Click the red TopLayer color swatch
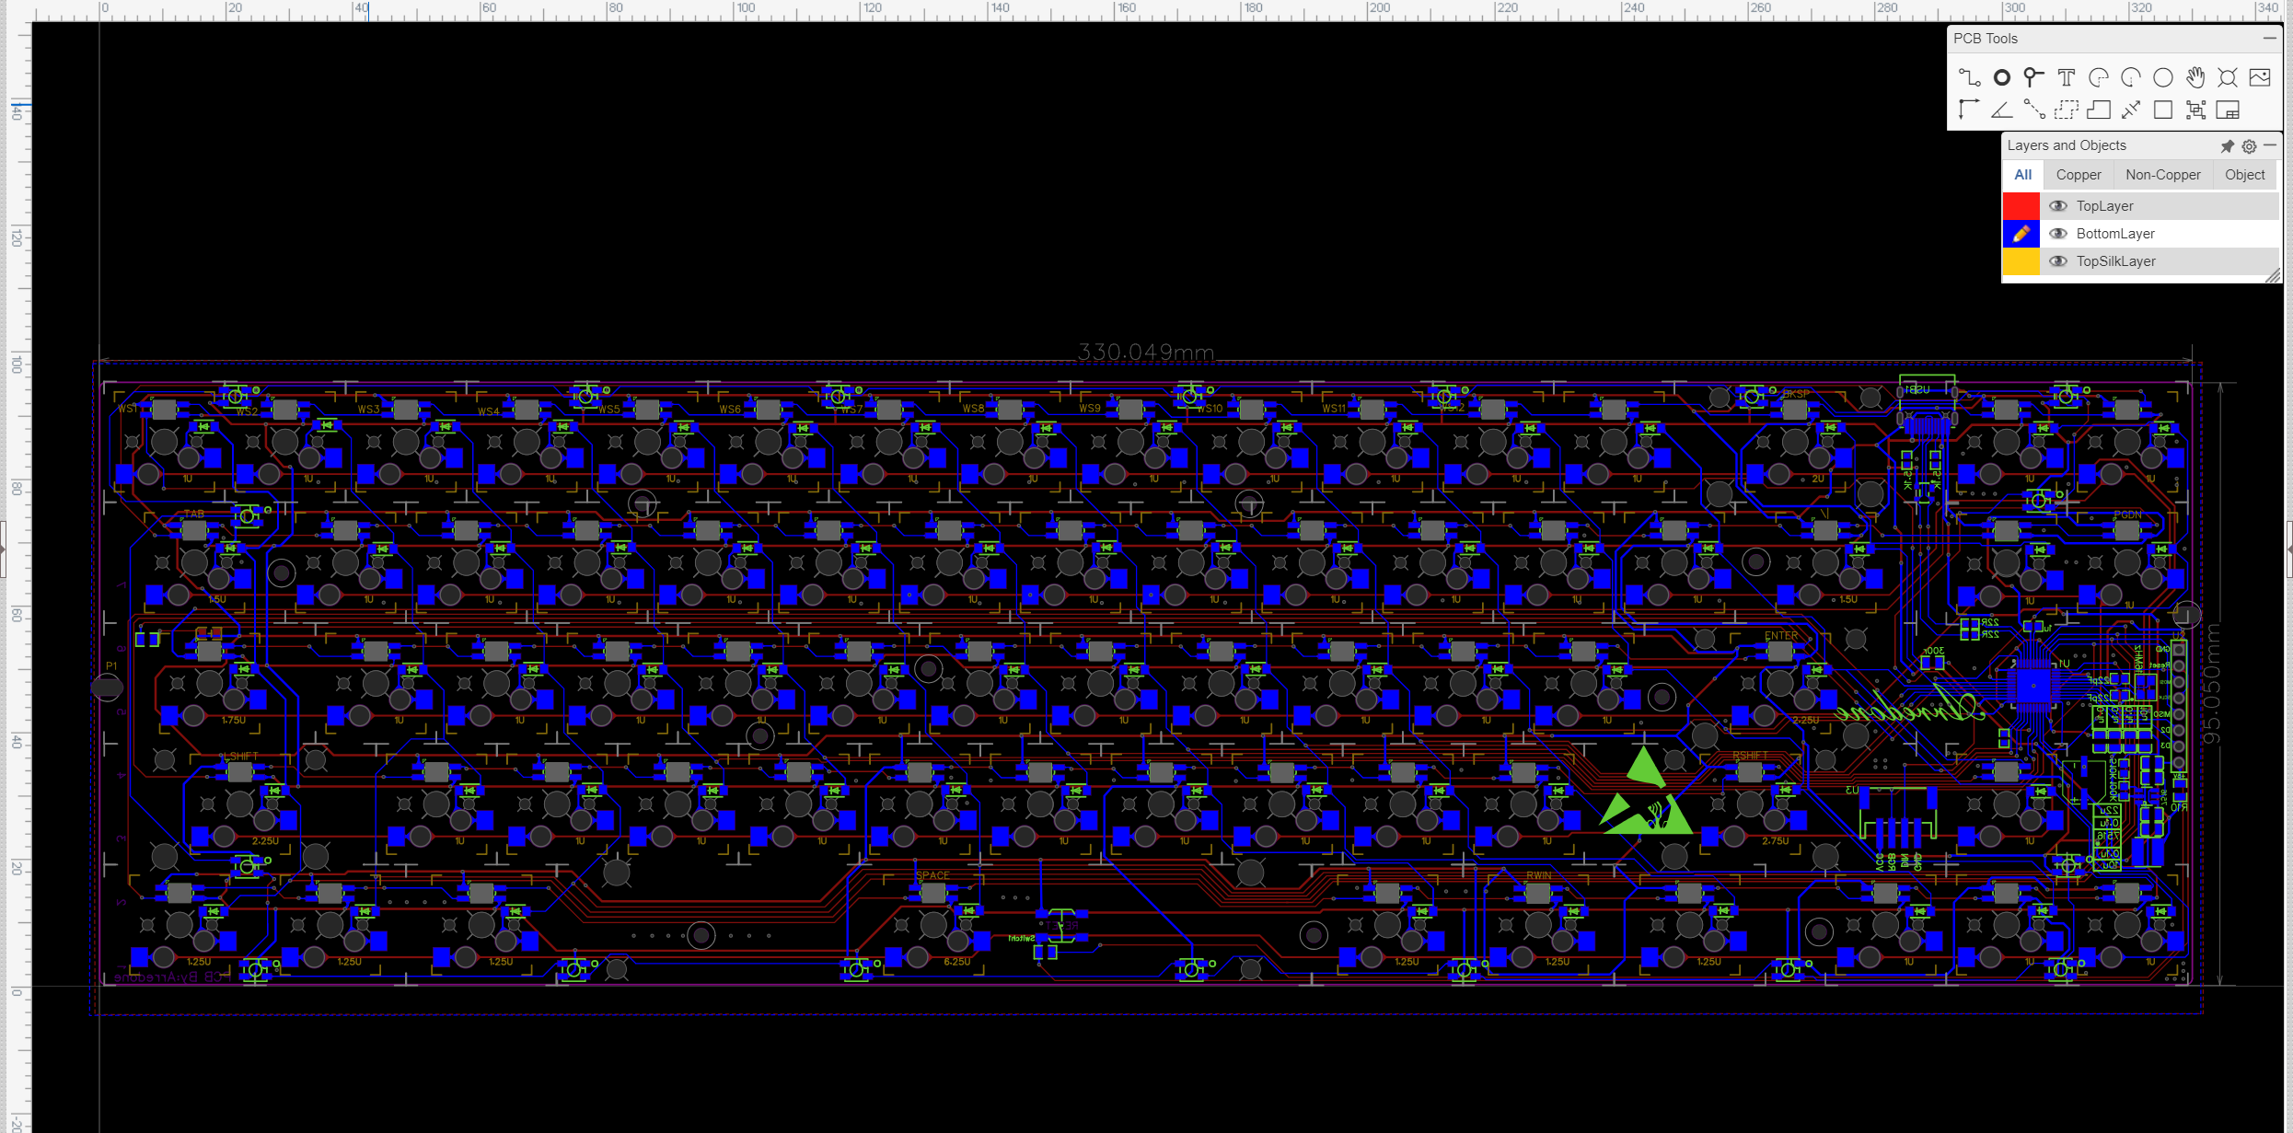 (x=2021, y=206)
